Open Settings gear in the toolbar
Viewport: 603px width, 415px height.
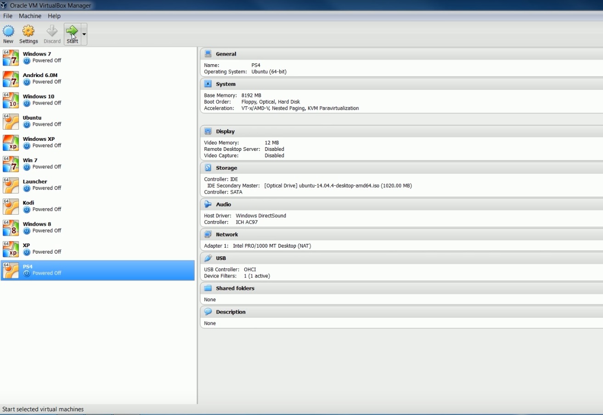coord(28,31)
